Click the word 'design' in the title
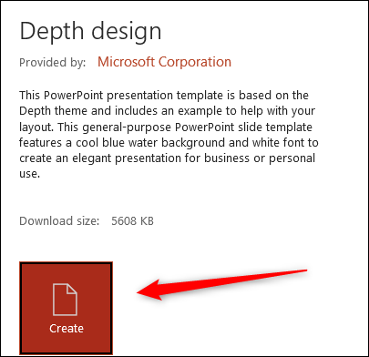 pyautogui.click(x=127, y=32)
